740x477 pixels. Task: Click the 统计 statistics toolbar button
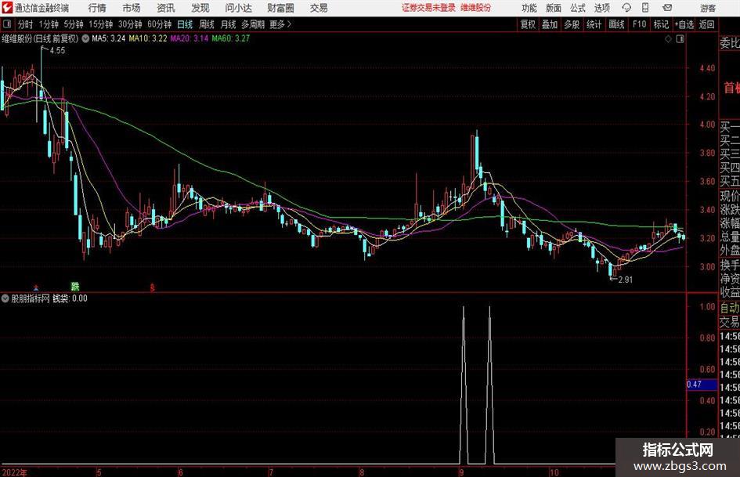[x=594, y=24]
